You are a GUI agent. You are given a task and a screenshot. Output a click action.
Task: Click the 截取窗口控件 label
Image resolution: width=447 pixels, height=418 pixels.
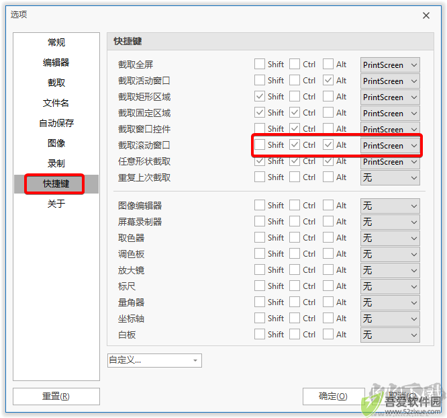tap(144, 129)
